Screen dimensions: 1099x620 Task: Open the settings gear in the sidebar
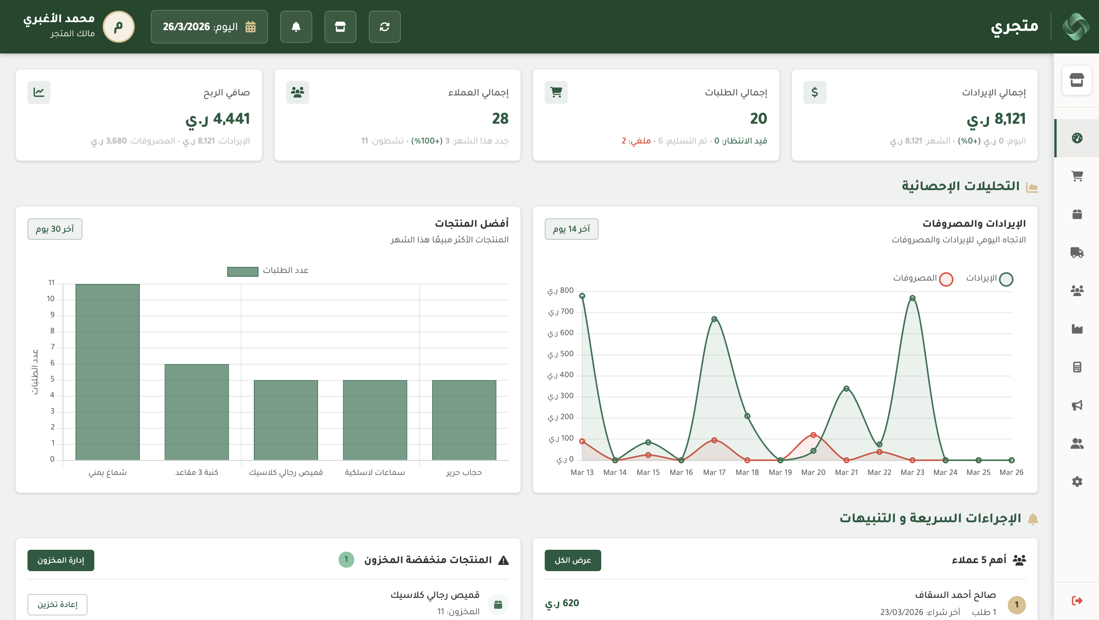(1077, 482)
